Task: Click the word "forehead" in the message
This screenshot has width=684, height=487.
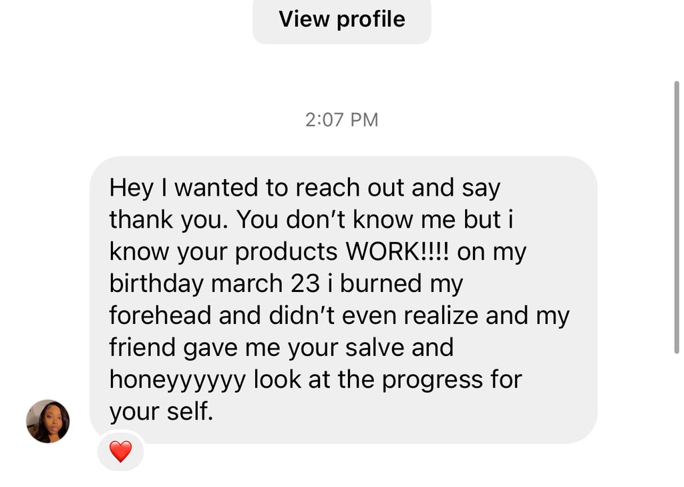Action: click(160, 315)
